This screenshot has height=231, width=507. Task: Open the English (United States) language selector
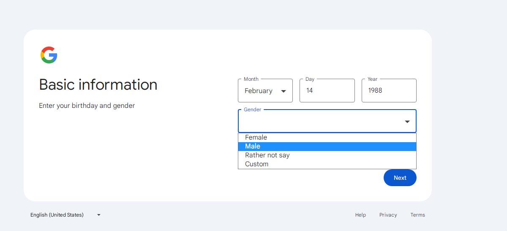[x=65, y=215]
